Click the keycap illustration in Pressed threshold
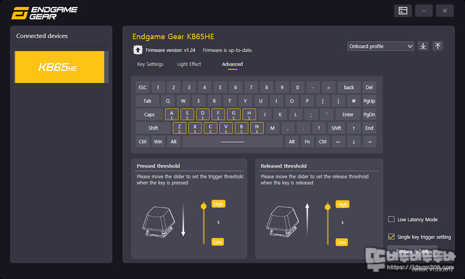Screen dimensions: 465x279 (x=159, y=222)
